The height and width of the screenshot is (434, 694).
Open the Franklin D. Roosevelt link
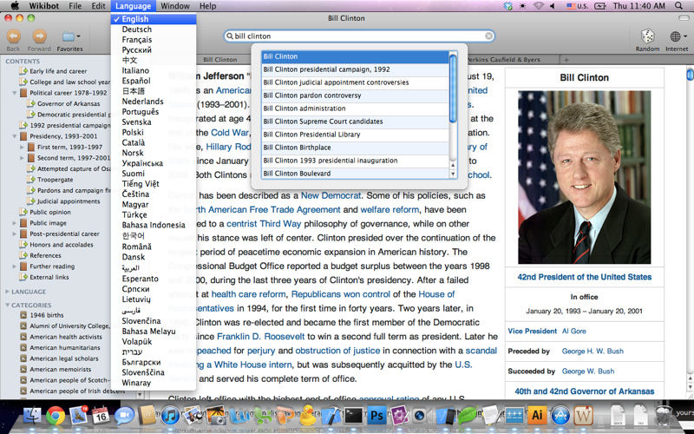pyautogui.click(x=261, y=337)
